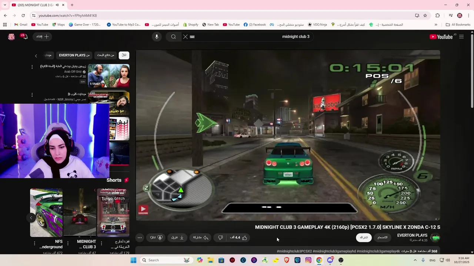The height and width of the screenshot is (266, 474).
Task: Start voice search with microphone icon
Action: (157, 37)
